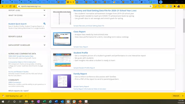This screenshot has width=185, height=104.
Task: Open Internet Explorer from the taskbar
Action: (50, 101)
